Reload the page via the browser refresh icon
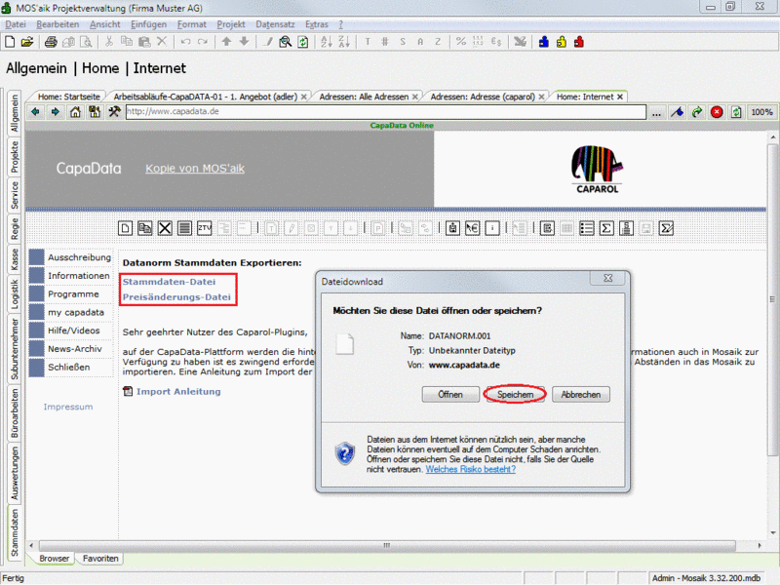This screenshot has height=585, width=780. pos(736,112)
